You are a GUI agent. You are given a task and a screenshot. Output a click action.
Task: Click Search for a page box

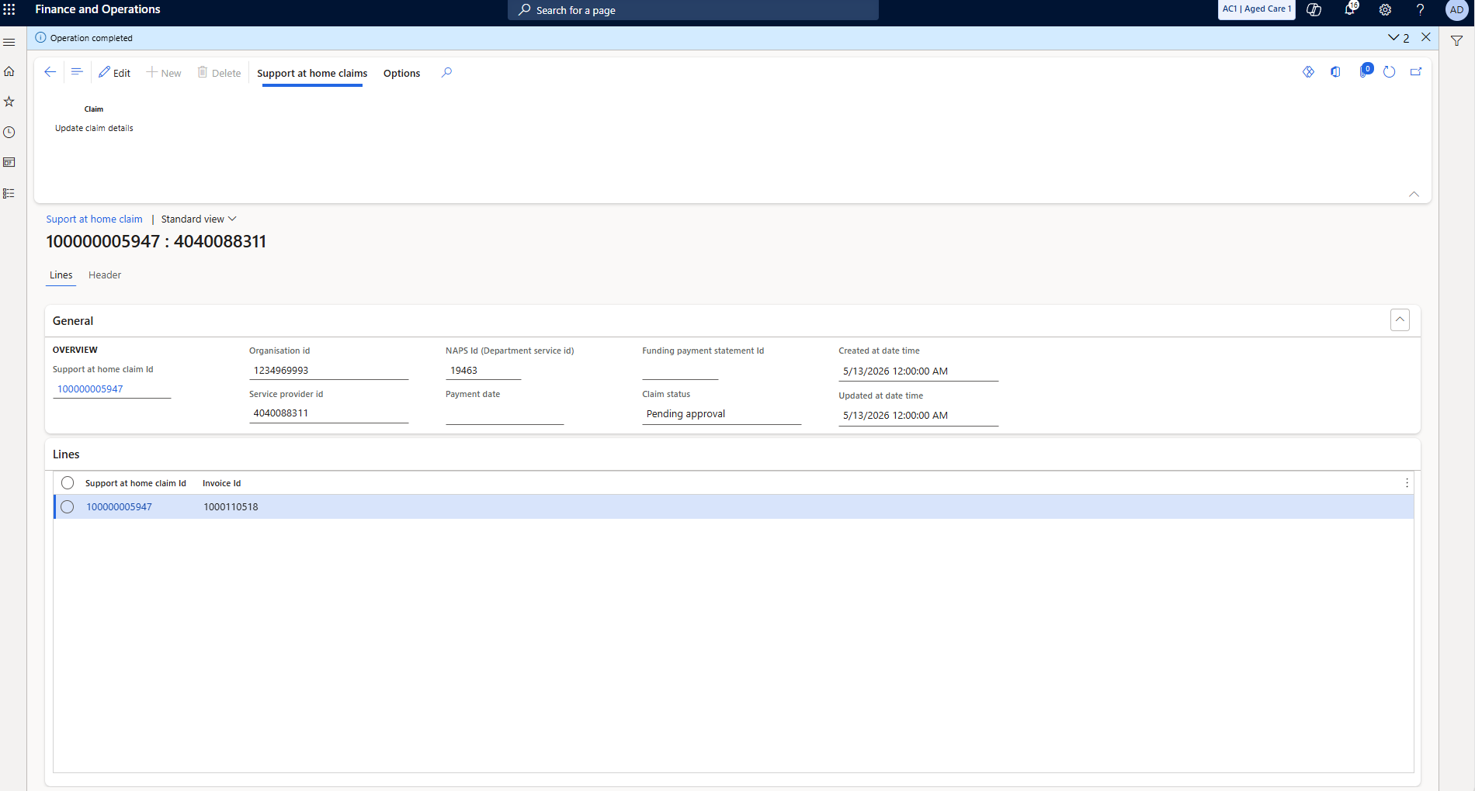693,10
